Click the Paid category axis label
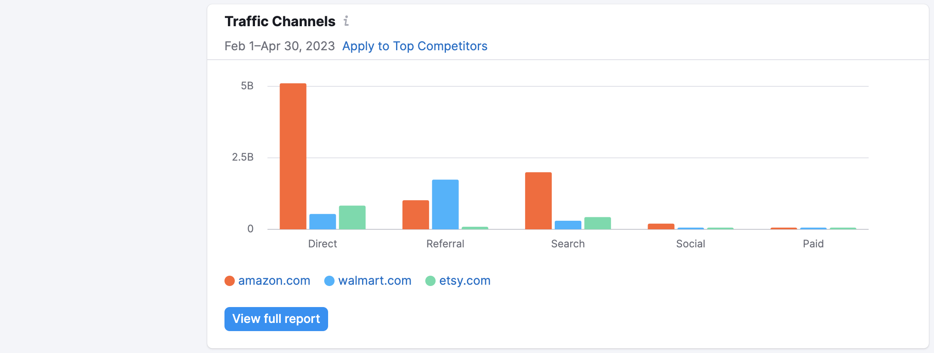934x353 pixels. coord(813,243)
